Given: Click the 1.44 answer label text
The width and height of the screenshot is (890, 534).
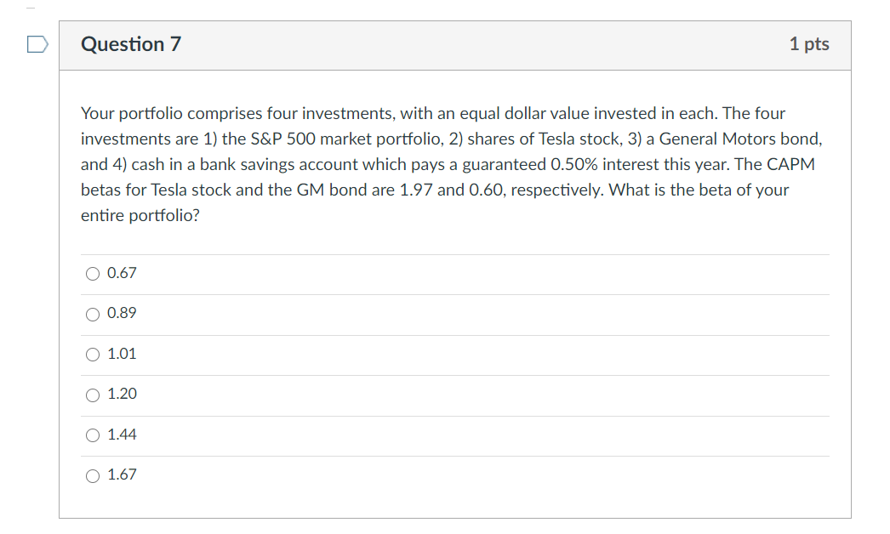Looking at the screenshot, I should point(122,435).
